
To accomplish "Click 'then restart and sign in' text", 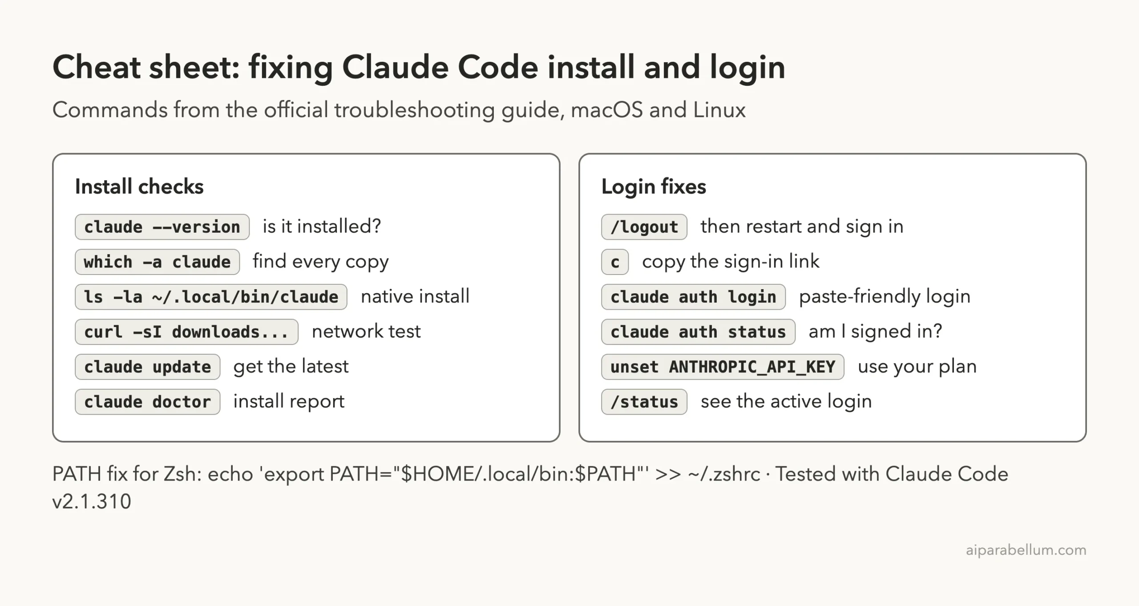I will 802,226.
